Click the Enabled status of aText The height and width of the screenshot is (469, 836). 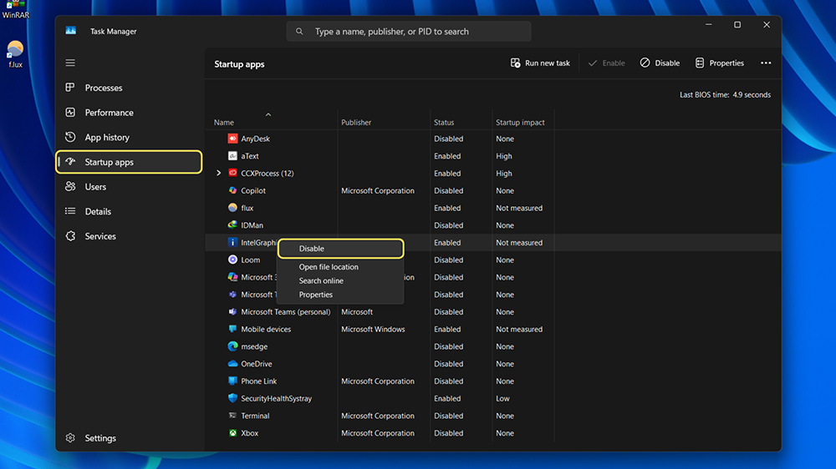447,156
